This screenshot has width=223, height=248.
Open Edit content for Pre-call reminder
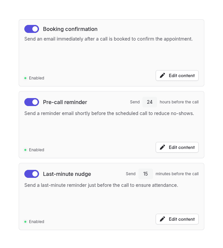pyautogui.click(x=177, y=147)
